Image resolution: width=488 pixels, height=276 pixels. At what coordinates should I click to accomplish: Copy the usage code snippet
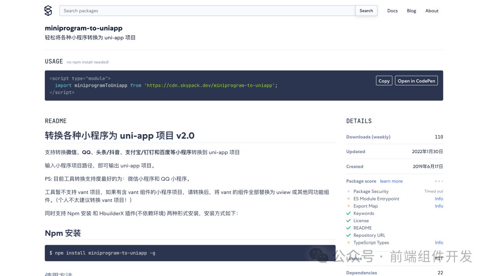click(x=384, y=80)
